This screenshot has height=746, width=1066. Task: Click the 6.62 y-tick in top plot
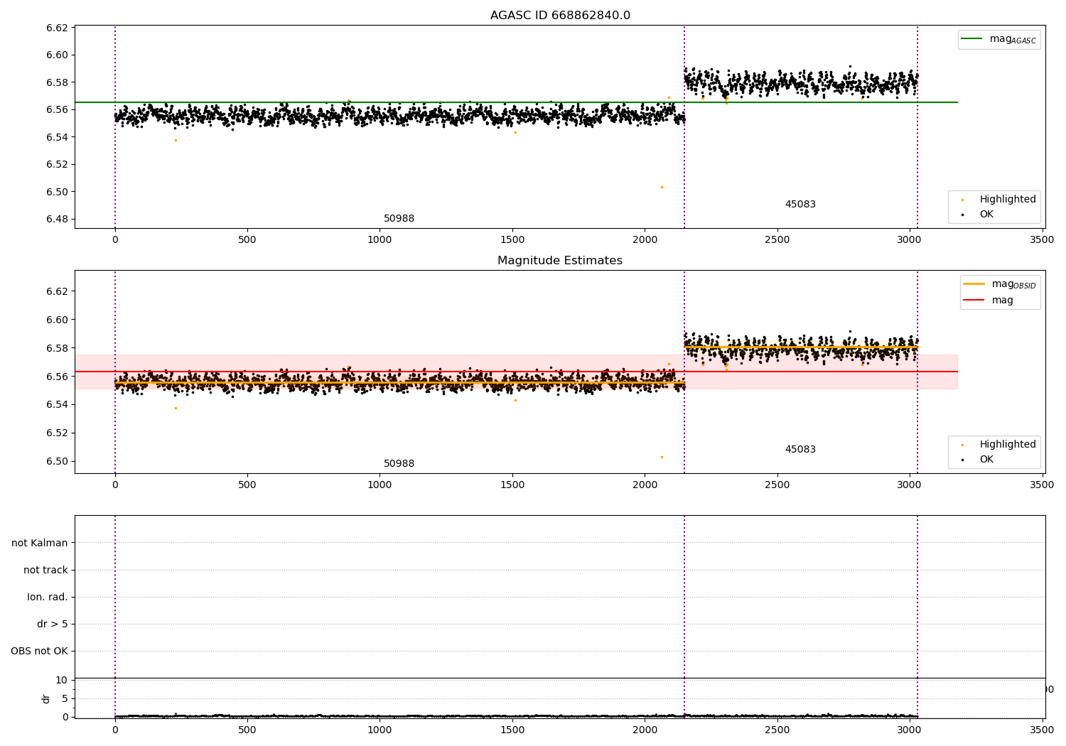pyautogui.click(x=56, y=28)
